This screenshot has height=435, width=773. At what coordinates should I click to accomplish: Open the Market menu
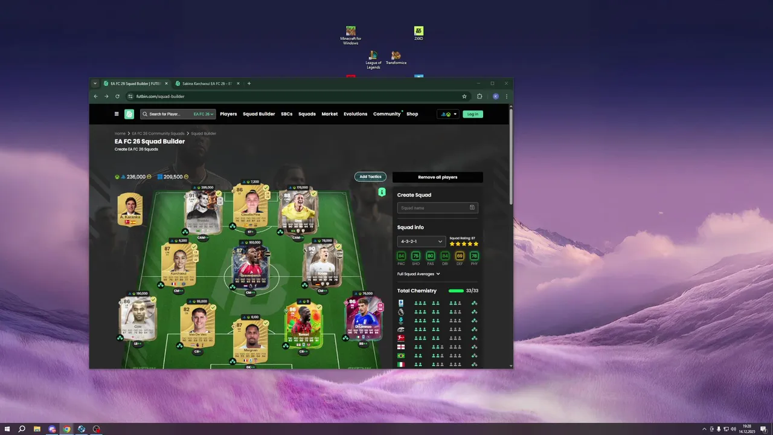[330, 114]
